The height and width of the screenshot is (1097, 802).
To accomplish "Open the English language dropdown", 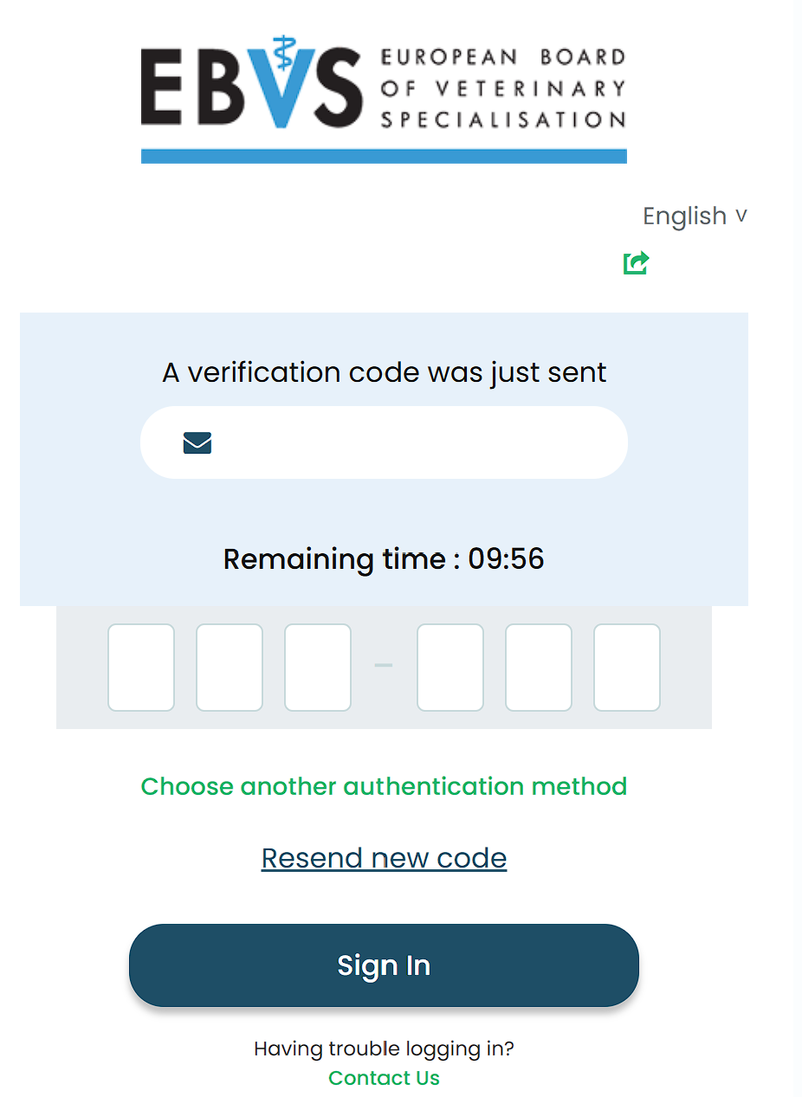I will point(684,216).
